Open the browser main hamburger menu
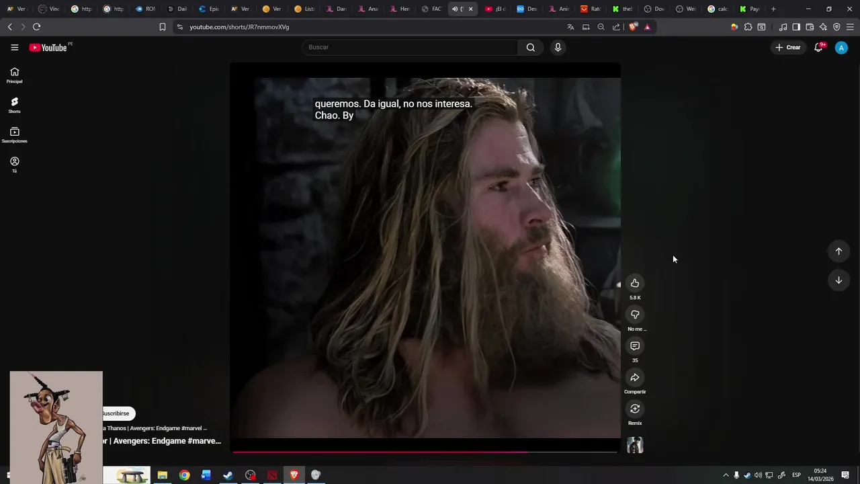This screenshot has width=860, height=484. point(851,27)
